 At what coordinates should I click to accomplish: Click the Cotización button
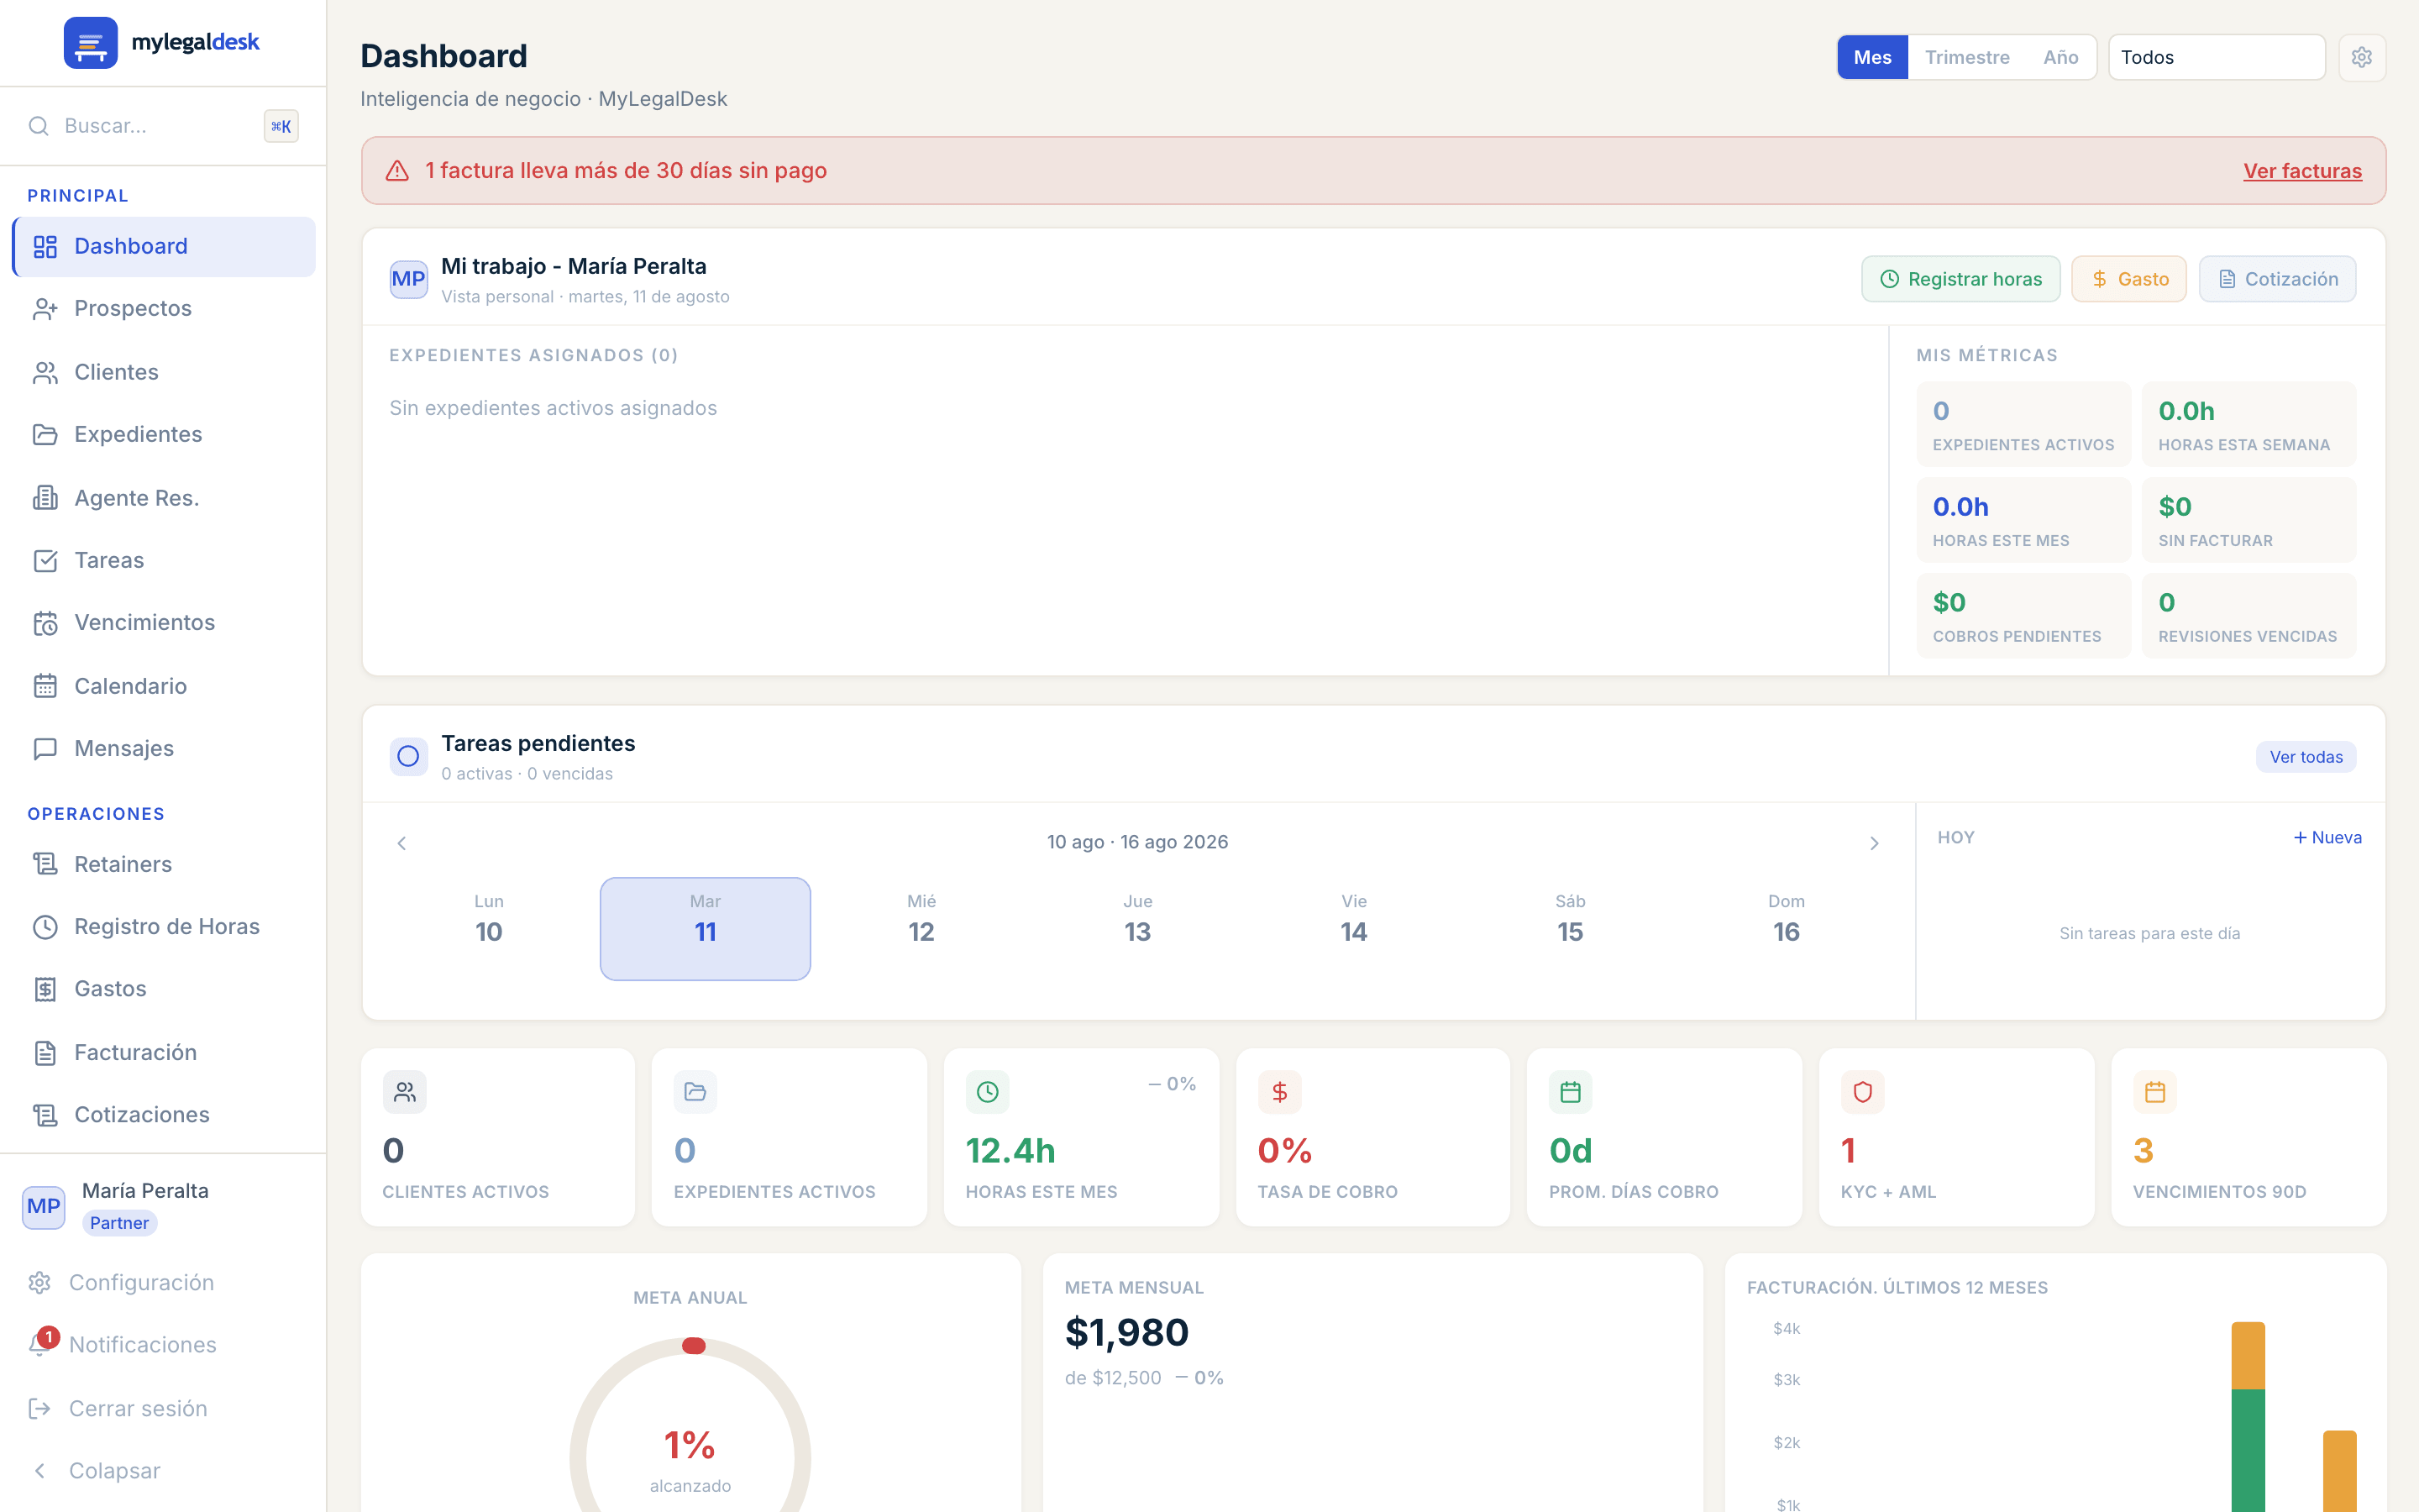[2277, 279]
